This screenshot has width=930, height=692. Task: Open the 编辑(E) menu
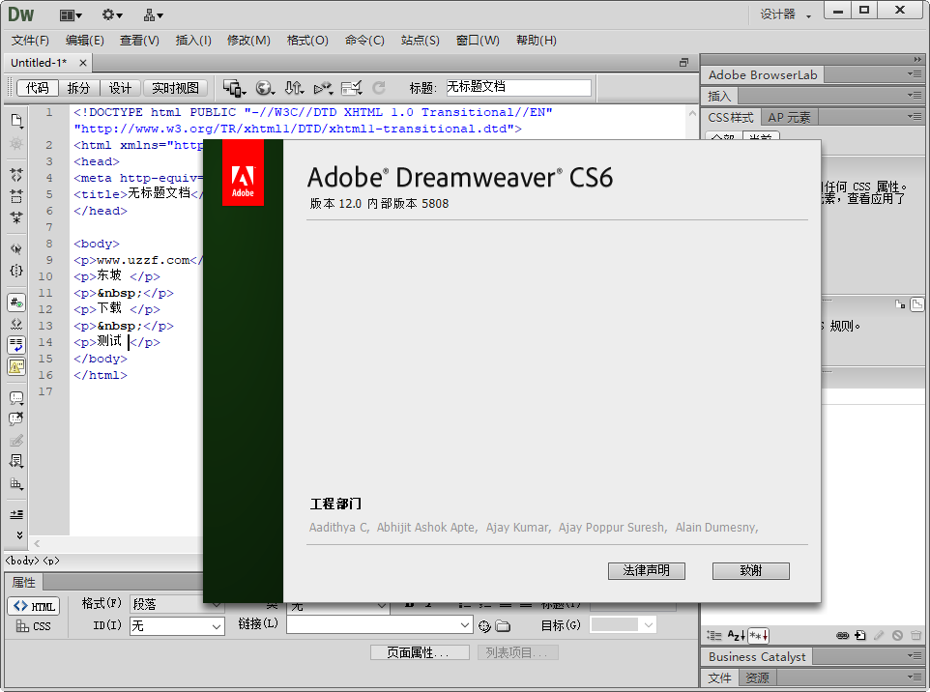point(85,41)
